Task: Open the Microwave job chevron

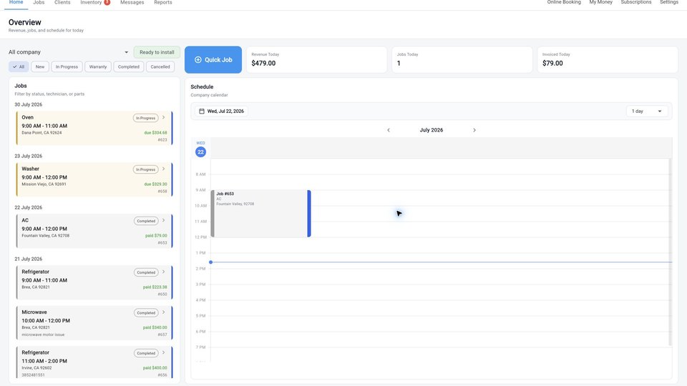Action: pyautogui.click(x=164, y=312)
